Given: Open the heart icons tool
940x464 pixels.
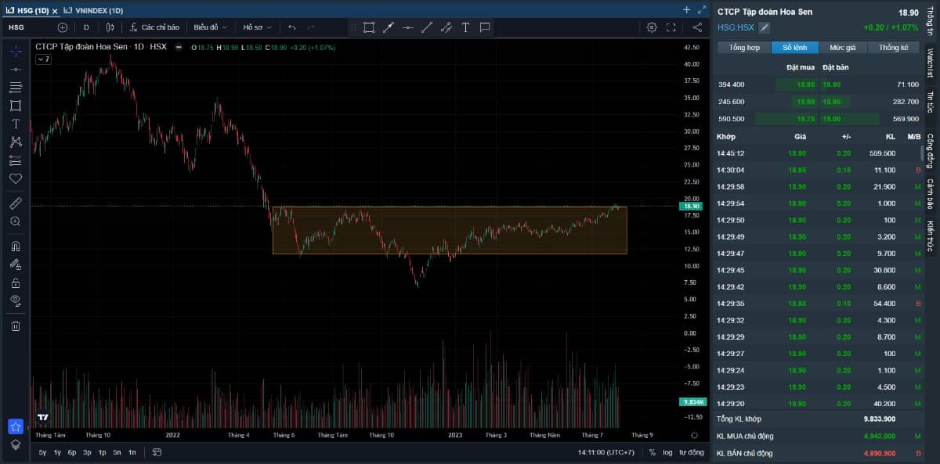Looking at the screenshot, I should (x=16, y=178).
